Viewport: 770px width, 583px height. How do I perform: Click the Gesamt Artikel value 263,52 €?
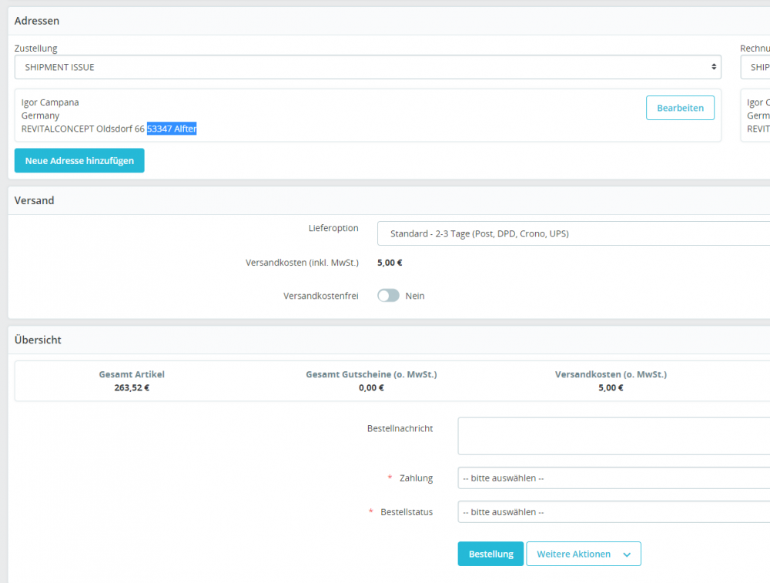tap(132, 387)
